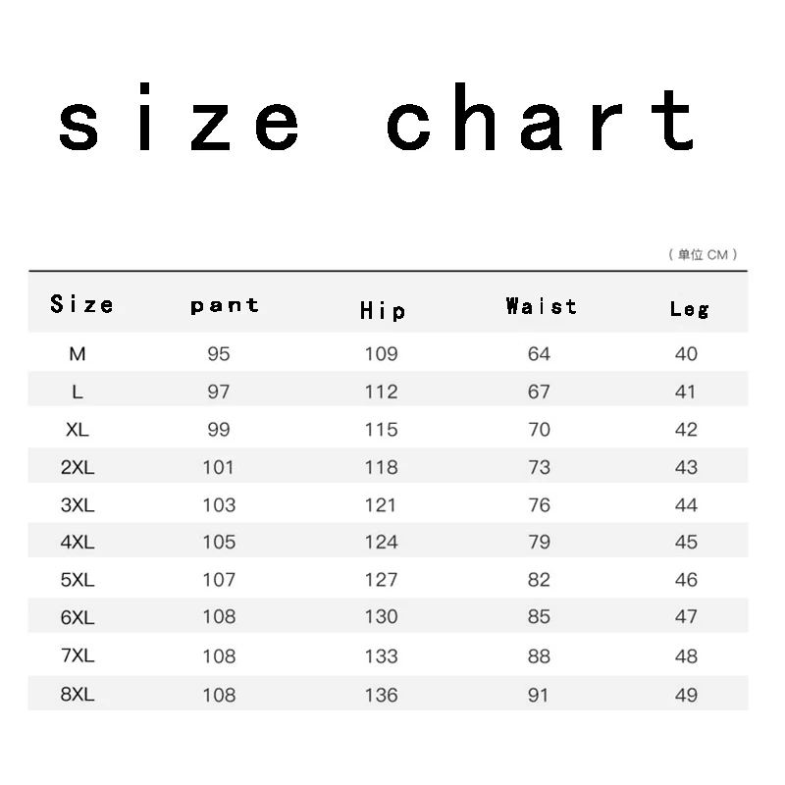Select the hip value 130 for 6XL

pyautogui.click(x=381, y=617)
